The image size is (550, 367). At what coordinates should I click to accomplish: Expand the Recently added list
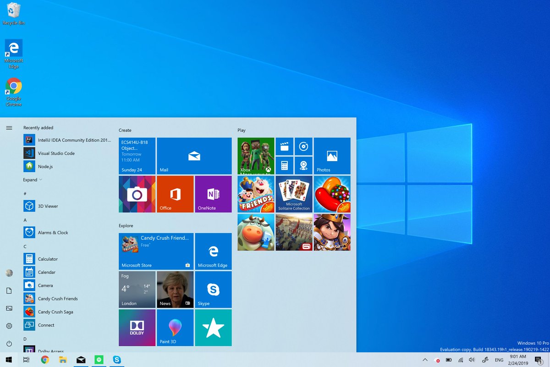[x=33, y=180]
